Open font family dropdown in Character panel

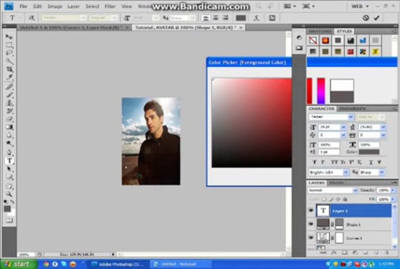tap(351, 117)
